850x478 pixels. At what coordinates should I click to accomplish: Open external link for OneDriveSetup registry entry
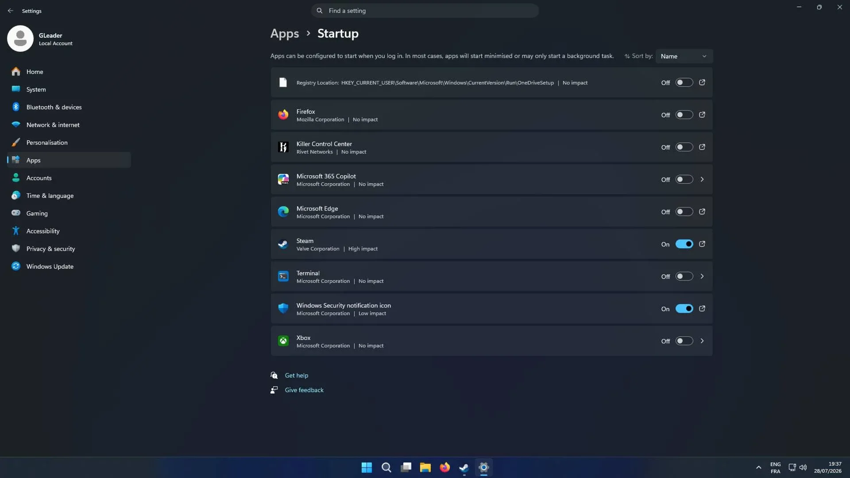click(702, 83)
